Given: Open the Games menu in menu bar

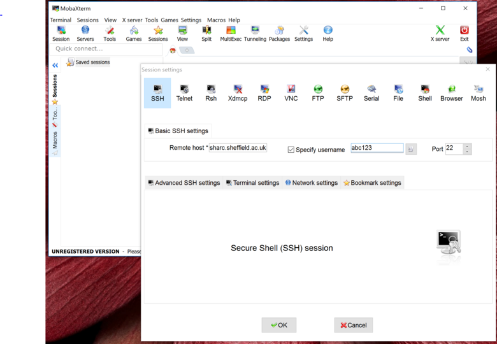Looking at the screenshot, I should point(169,20).
